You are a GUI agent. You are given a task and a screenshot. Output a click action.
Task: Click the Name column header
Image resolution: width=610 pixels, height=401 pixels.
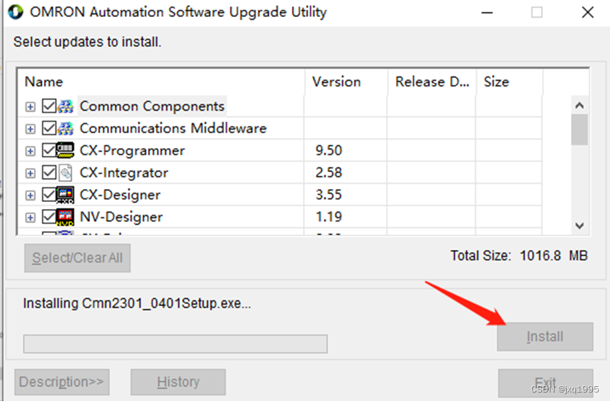pos(161,81)
